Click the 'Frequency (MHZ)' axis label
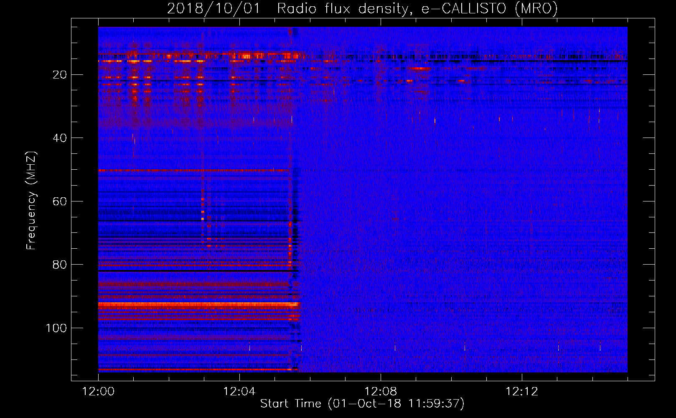The width and height of the screenshot is (676, 418). click(x=31, y=201)
